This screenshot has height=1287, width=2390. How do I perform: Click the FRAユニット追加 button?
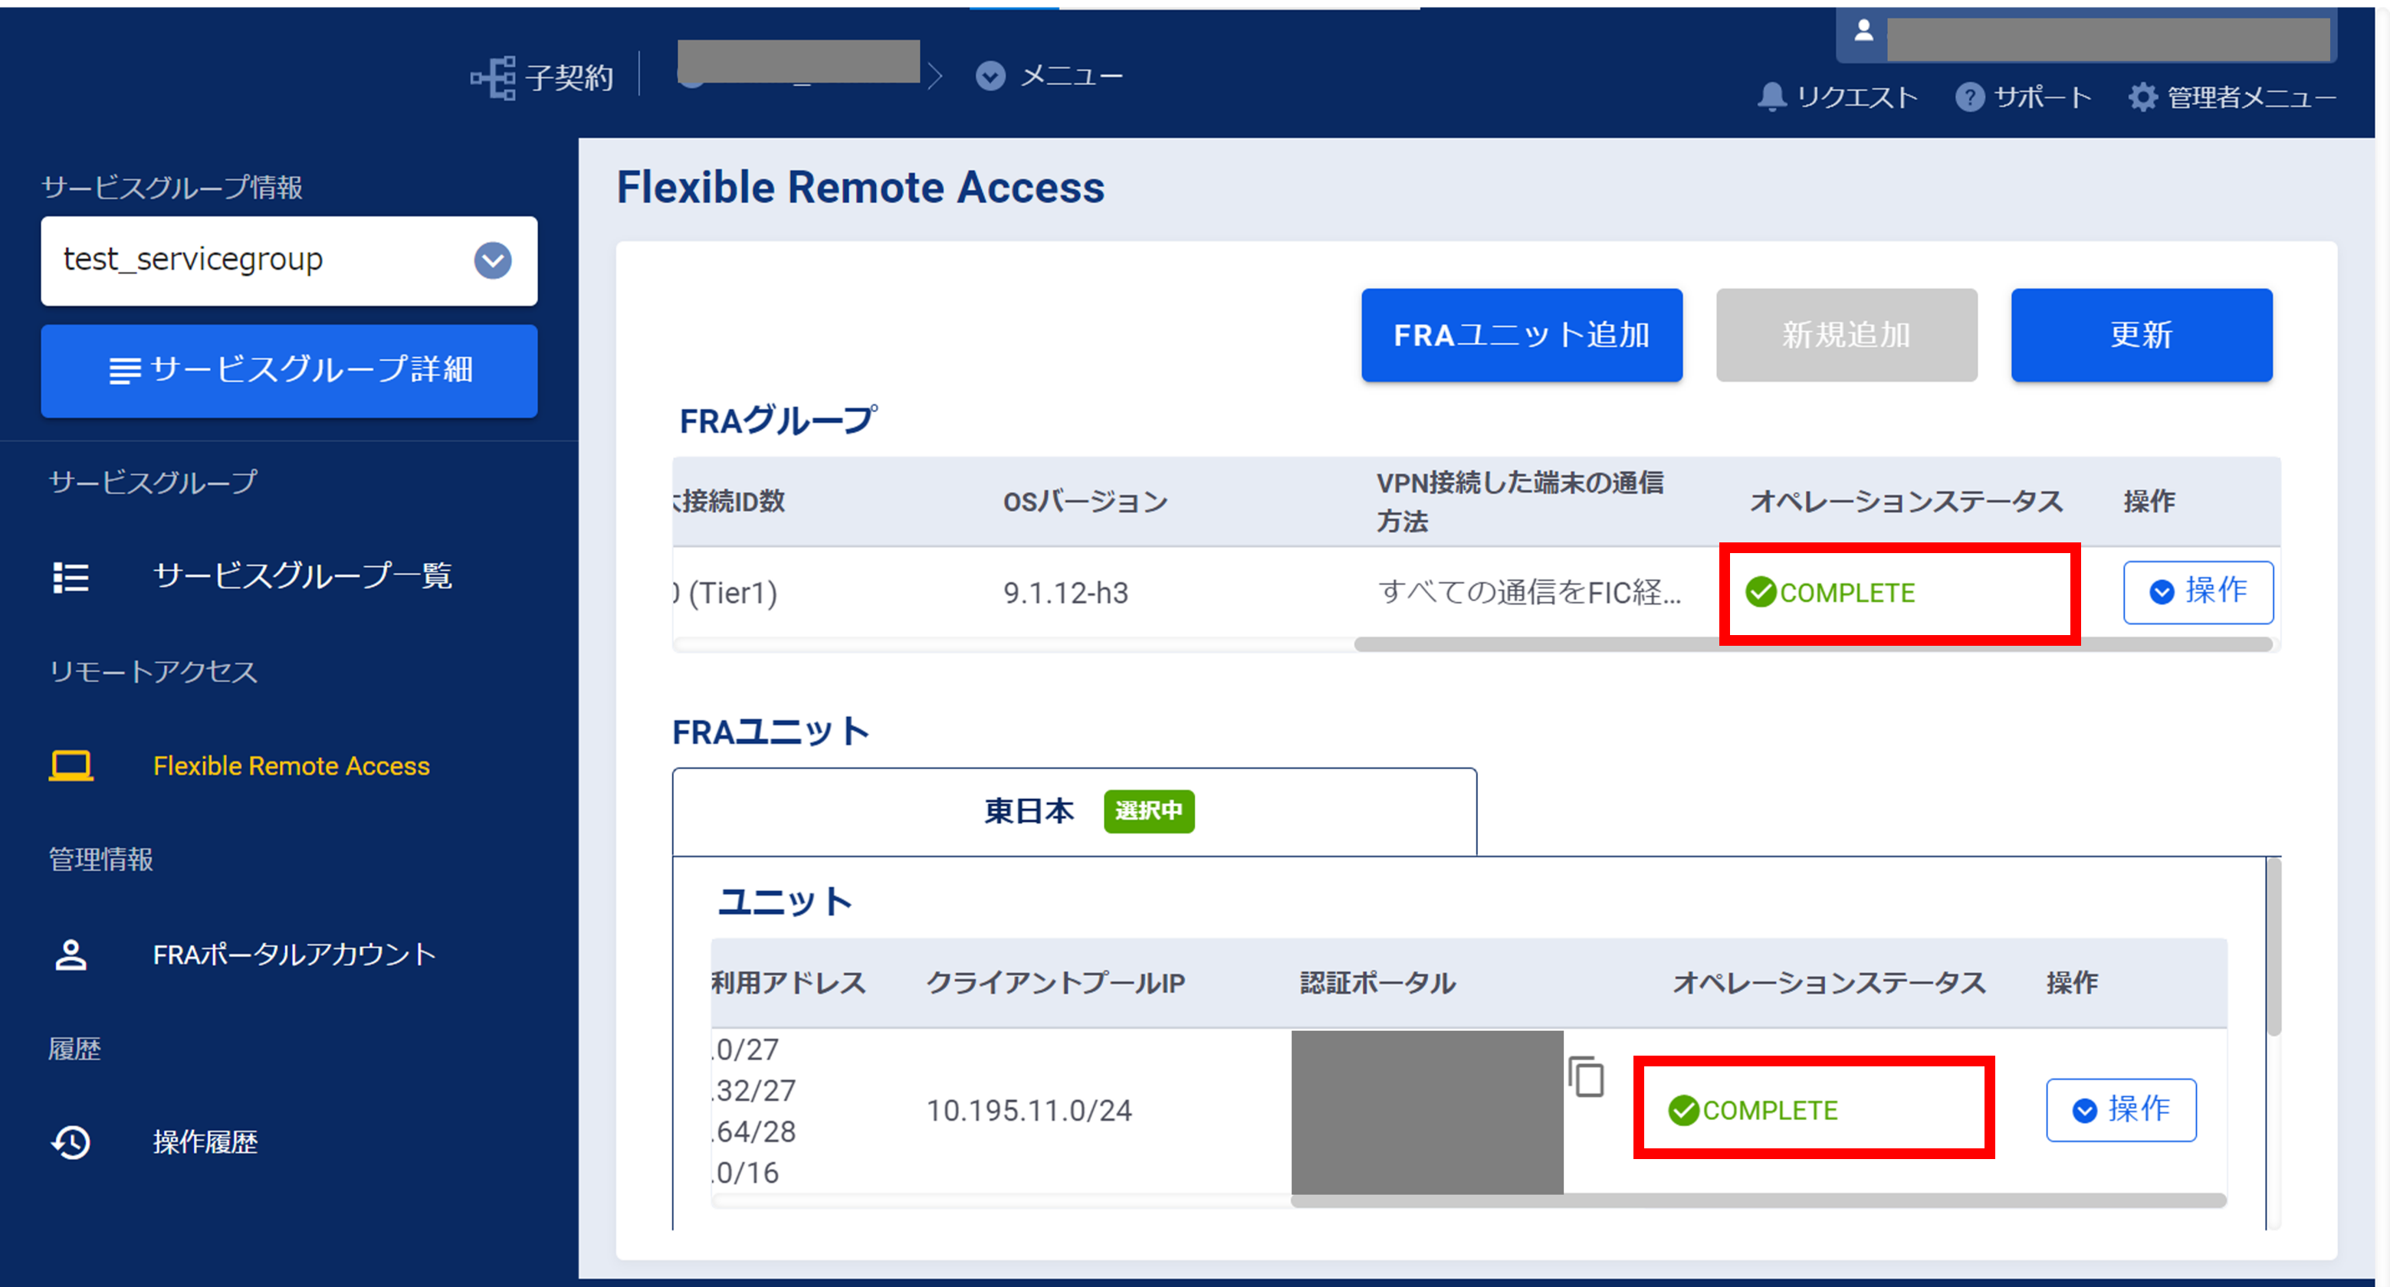(x=1521, y=335)
